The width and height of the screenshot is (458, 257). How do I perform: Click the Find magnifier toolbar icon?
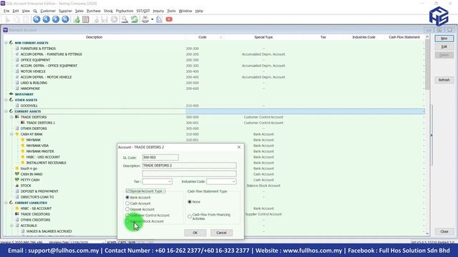125,19
